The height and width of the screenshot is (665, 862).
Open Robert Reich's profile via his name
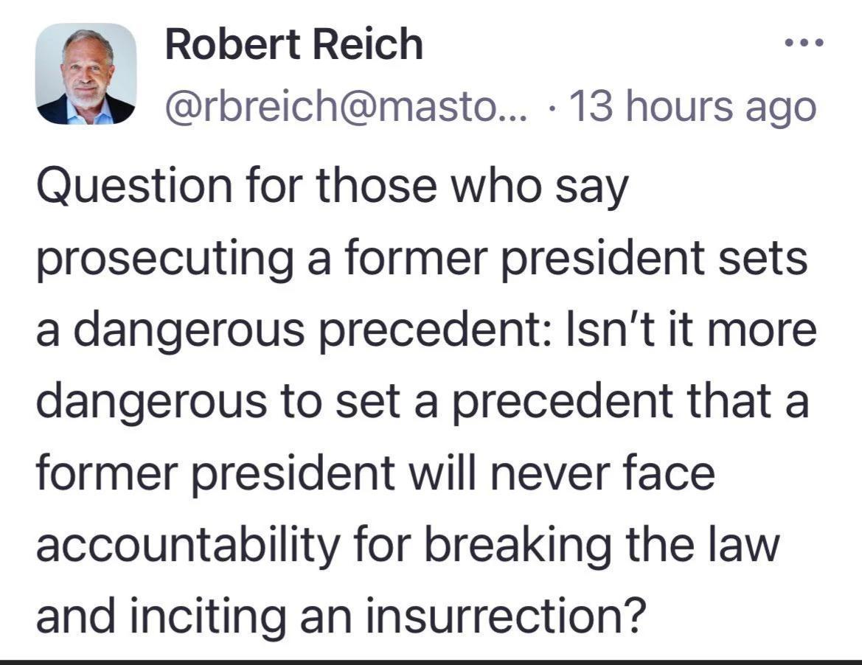[293, 44]
